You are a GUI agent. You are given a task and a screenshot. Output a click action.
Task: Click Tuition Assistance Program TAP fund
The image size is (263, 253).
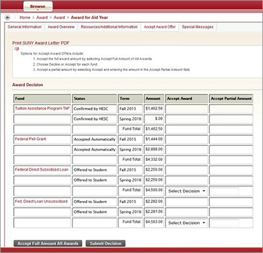pyautogui.click(x=42, y=108)
